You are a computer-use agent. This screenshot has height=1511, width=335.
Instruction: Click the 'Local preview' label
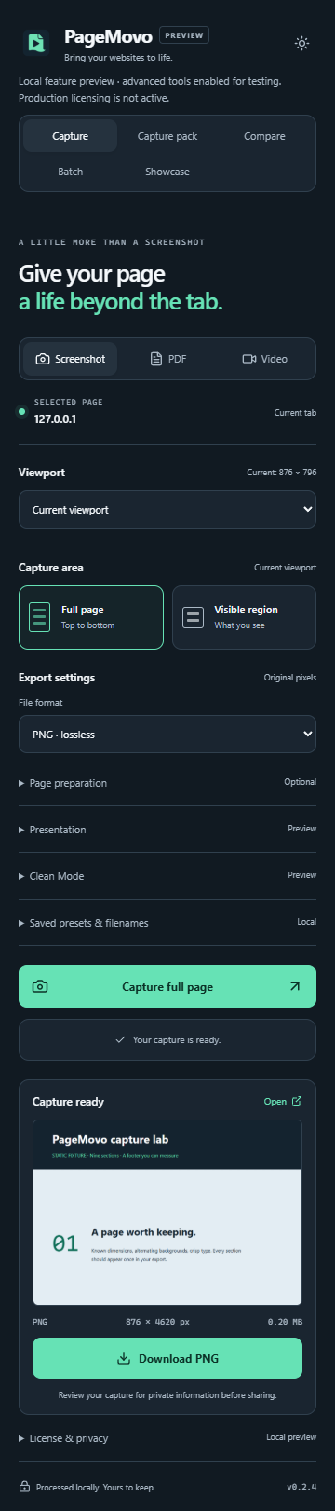point(291,1437)
